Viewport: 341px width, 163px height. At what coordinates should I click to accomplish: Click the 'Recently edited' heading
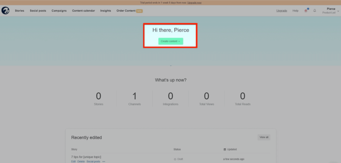coord(87,137)
